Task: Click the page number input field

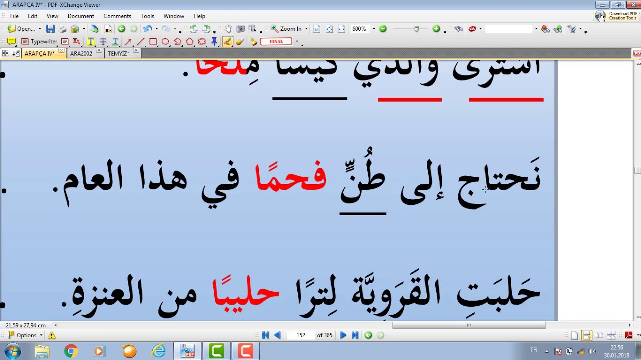Action: click(301, 335)
